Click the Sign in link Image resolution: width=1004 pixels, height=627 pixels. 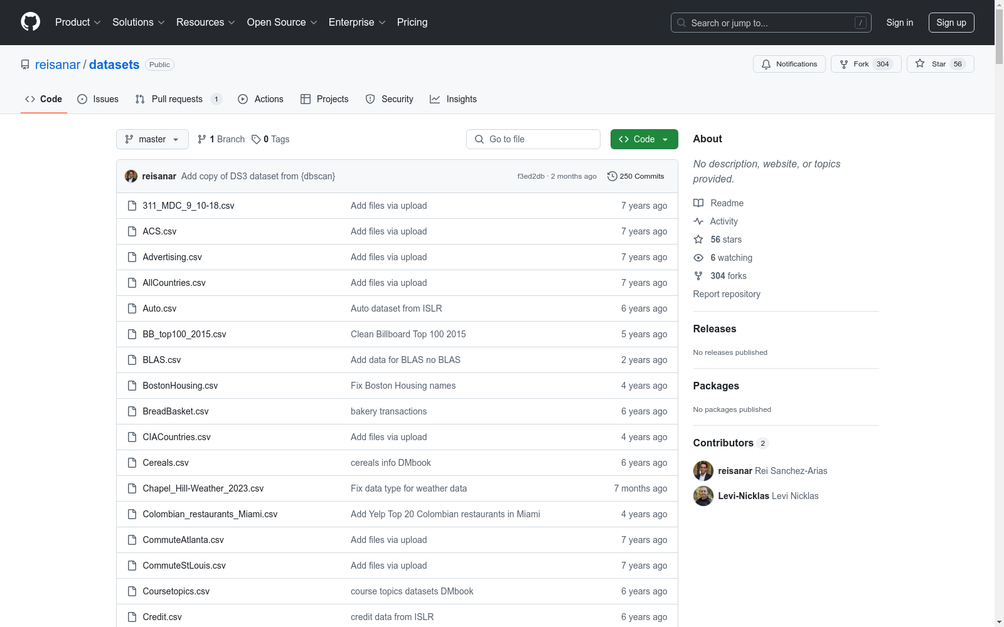(900, 23)
